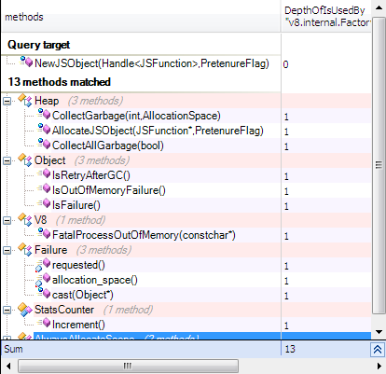386x374 pixels.
Task: Collapse the StatsCounter group
Action: [7, 310]
